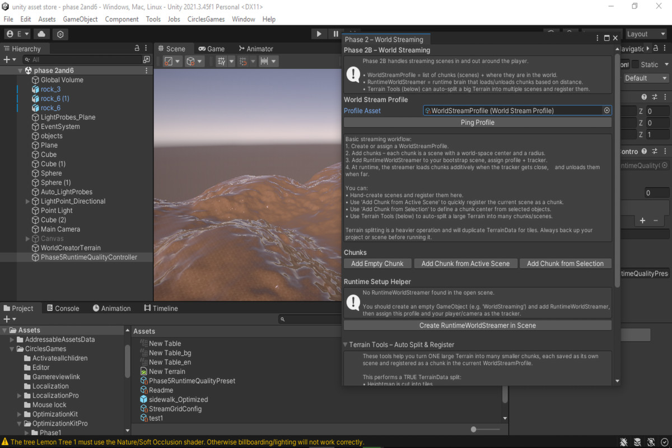
Task: Open the Unity version control icon
Action: click(60, 34)
